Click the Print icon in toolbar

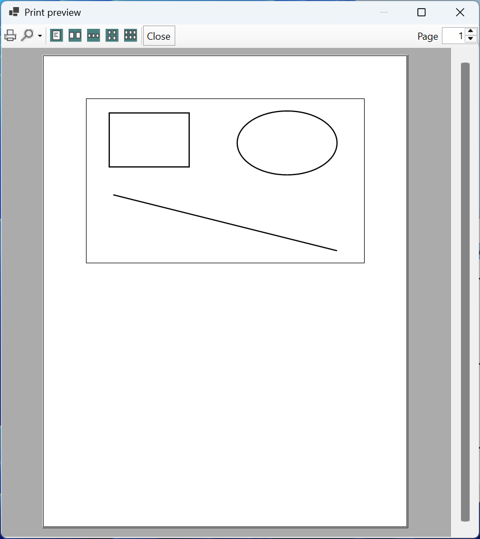pos(10,35)
